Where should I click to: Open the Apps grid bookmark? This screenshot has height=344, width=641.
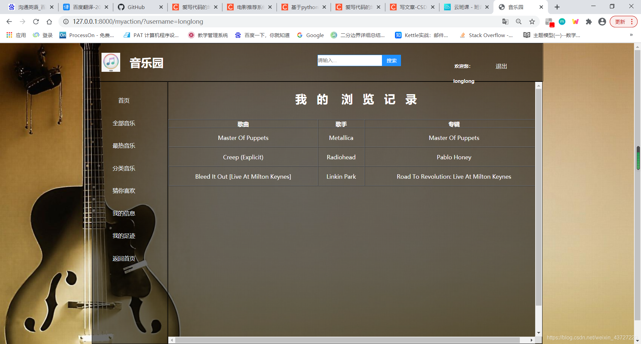tap(16, 35)
